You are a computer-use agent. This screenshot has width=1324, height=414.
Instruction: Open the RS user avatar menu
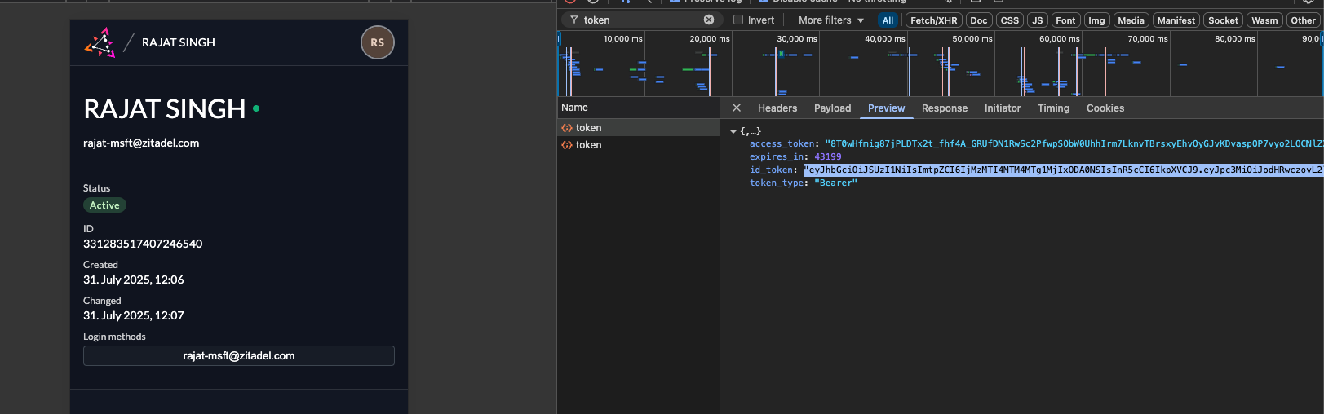[x=378, y=42]
